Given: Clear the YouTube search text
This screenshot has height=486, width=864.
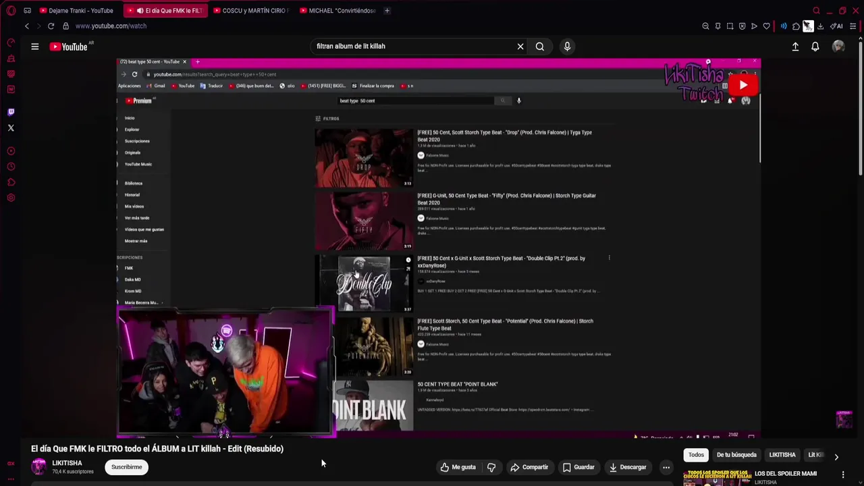Looking at the screenshot, I should pos(520,47).
